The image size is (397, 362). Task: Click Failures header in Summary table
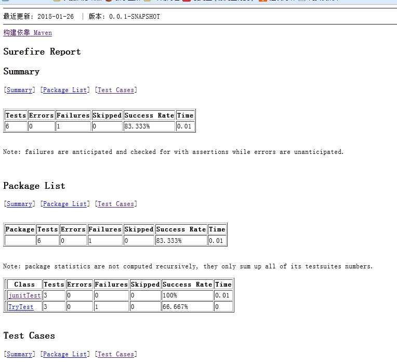tap(73, 115)
